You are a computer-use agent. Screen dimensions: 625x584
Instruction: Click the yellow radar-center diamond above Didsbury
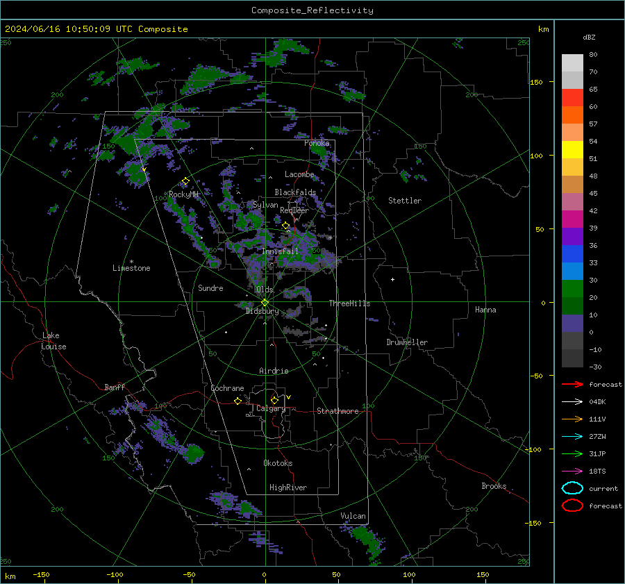265,303
